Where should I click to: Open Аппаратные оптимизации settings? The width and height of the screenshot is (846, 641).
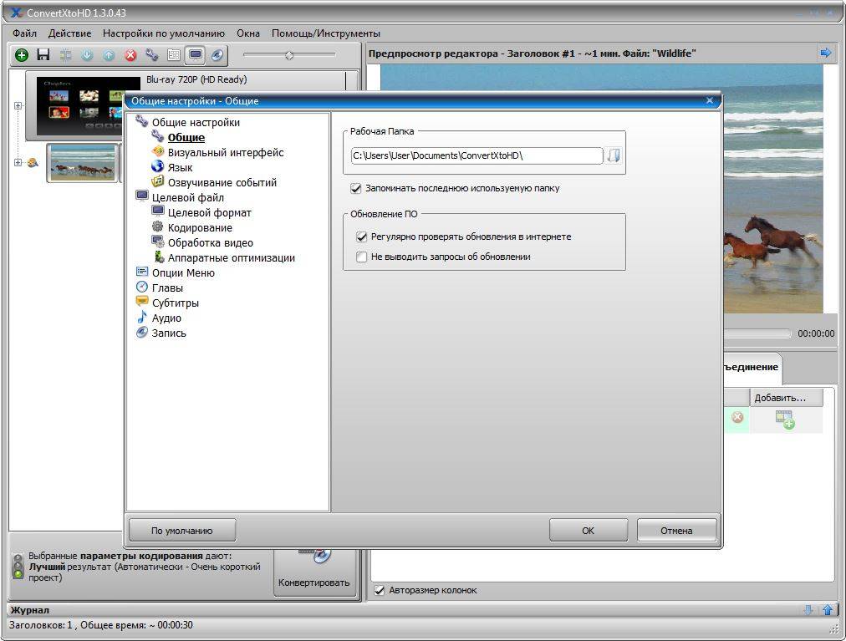click(x=231, y=258)
